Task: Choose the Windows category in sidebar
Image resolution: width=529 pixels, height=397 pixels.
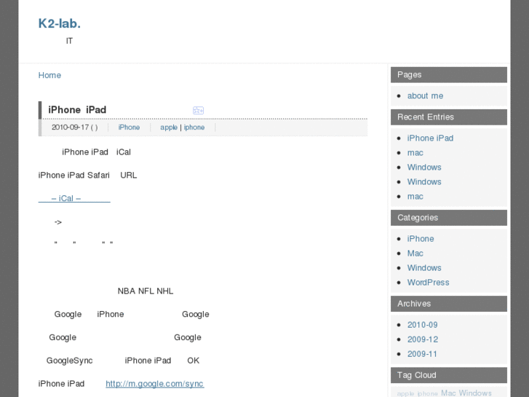Action: pos(424,268)
